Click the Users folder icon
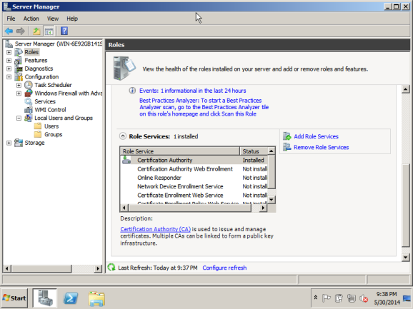Image resolution: width=413 pixels, height=309 pixels. tap(38, 126)
